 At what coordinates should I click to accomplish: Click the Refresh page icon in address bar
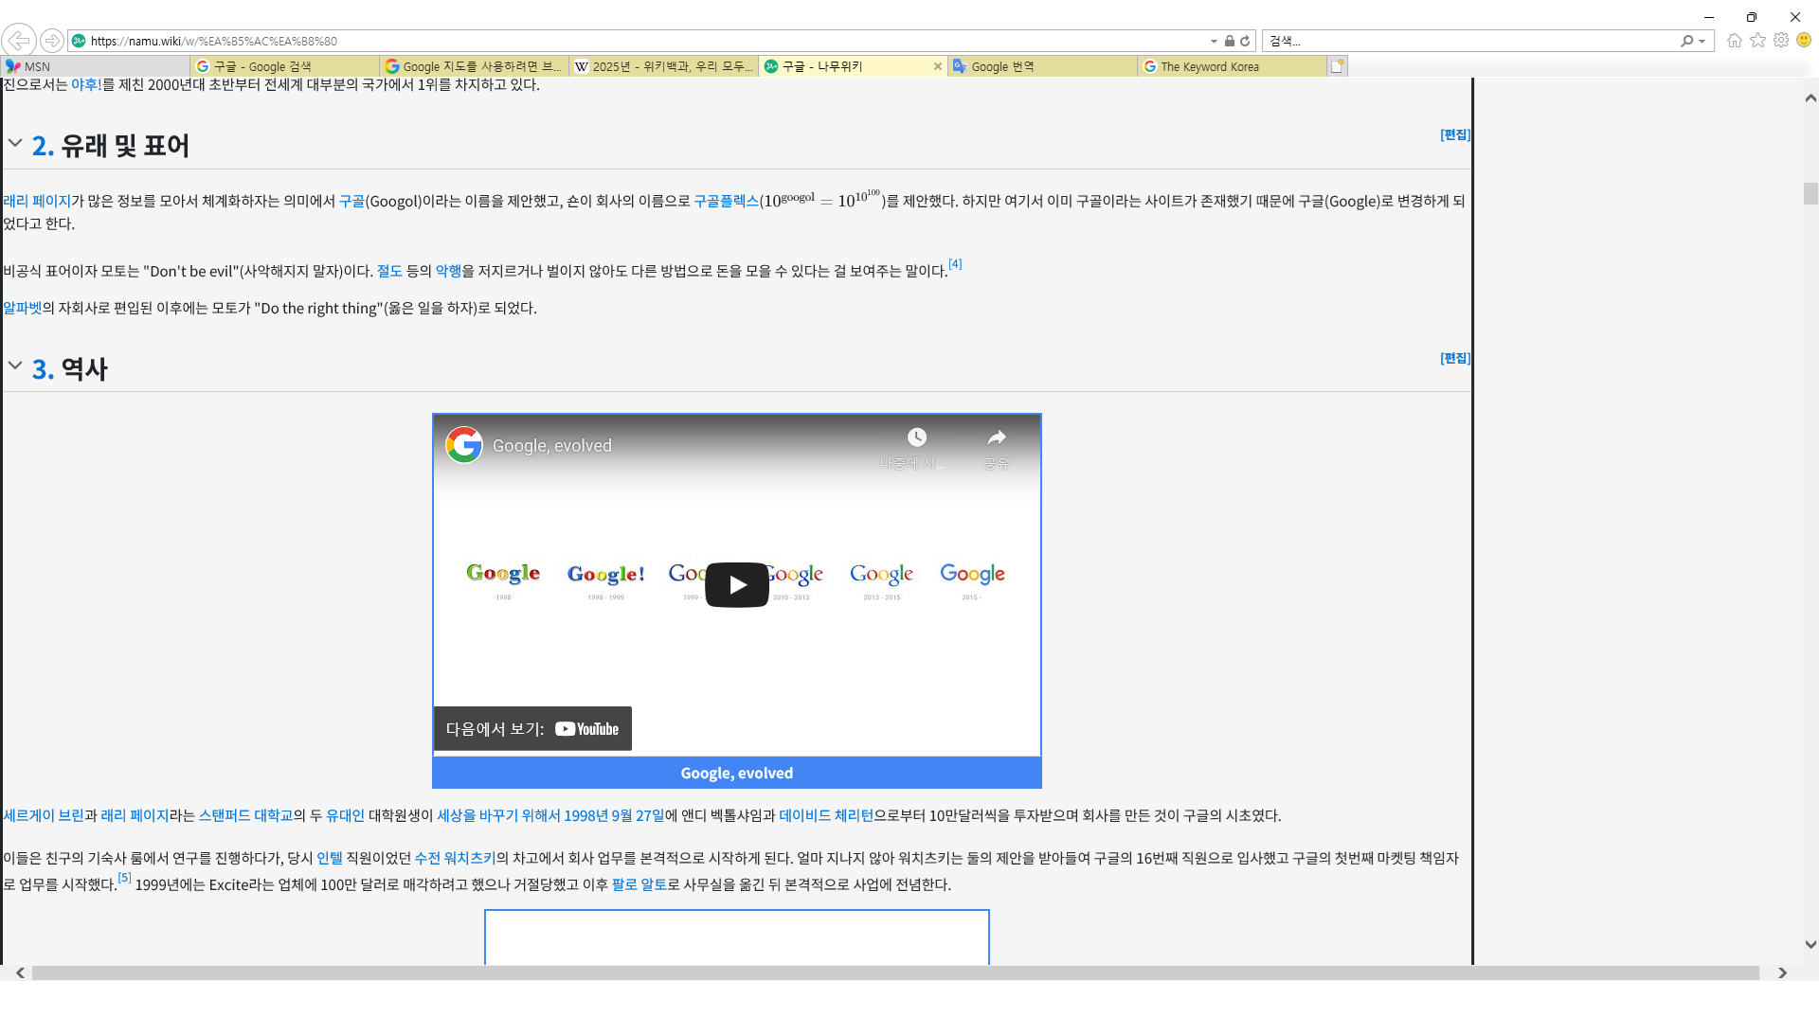[1245, 41]
